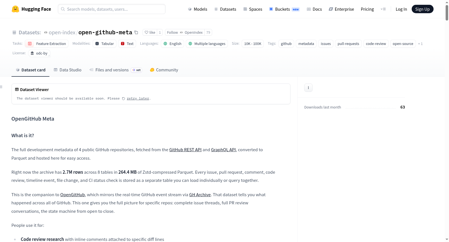This screenshot has height=242, width=449.
Task: Click the retry refresh icon in Dataset Viewer
Action: pos(123,99)
